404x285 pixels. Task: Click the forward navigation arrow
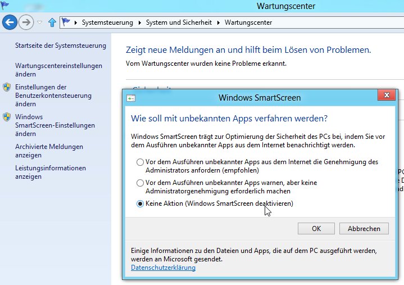pyautogui.click(x=26, y=22)
